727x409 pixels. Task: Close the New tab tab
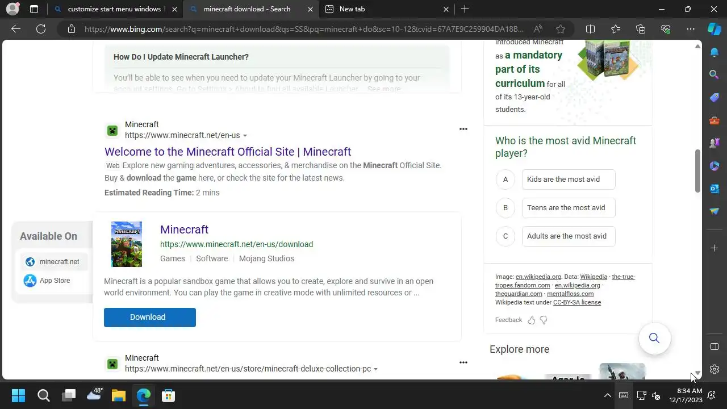point(446,9)
